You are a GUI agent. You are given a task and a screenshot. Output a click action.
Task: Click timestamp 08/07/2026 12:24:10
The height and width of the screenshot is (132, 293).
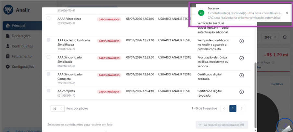coord(140,91)
